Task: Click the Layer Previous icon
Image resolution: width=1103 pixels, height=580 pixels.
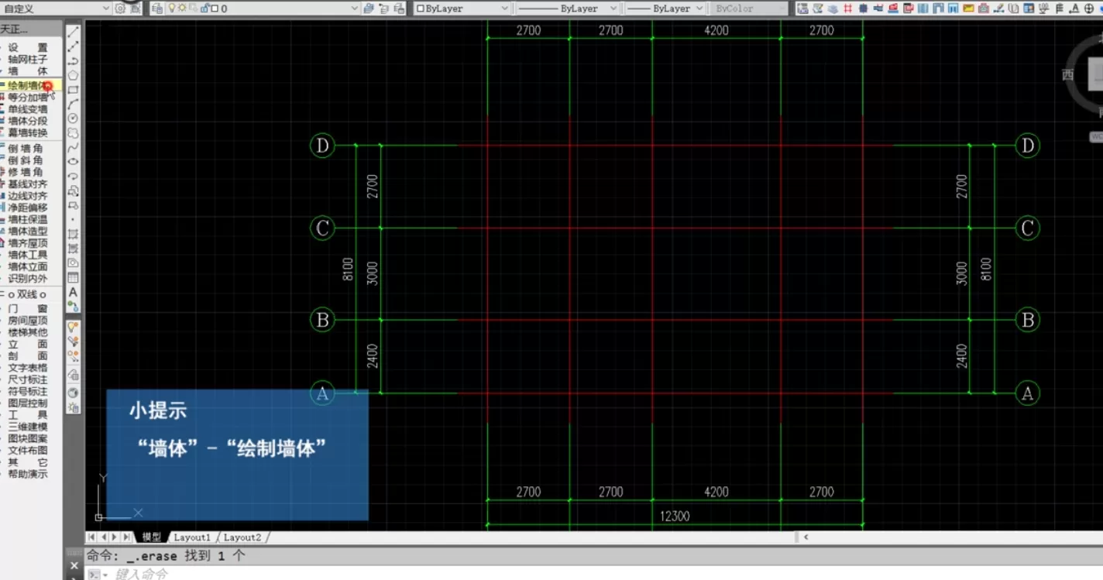Action: (383, 9)
